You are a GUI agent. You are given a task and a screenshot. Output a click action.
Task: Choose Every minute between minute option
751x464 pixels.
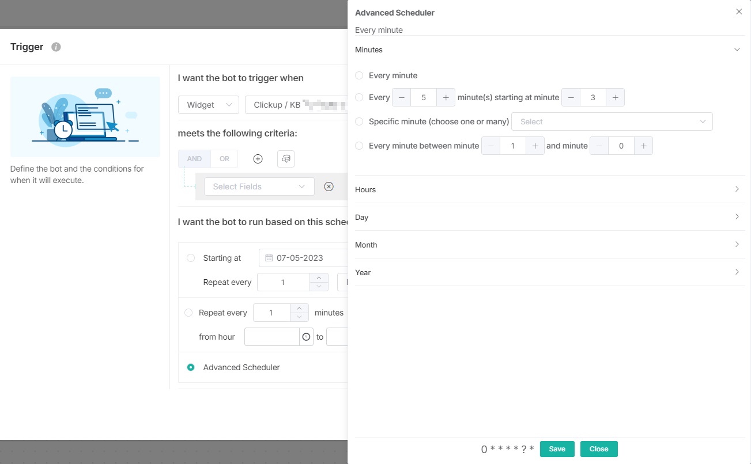[359, 146]
